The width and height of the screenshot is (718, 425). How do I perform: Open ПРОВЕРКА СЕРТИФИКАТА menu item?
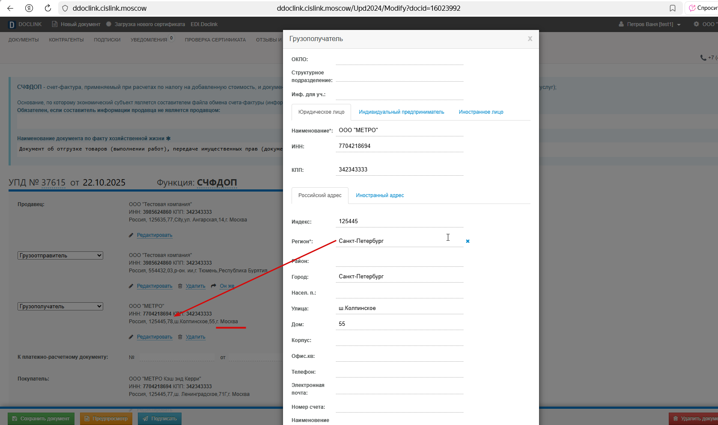click(215, 40)
